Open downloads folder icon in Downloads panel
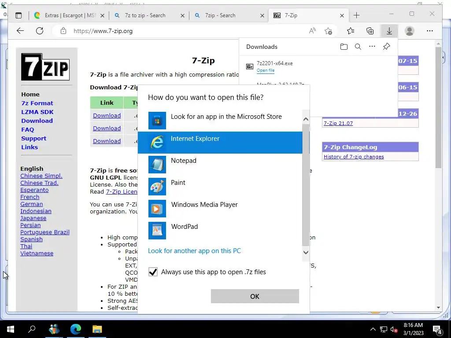451x338 pixels. pos(344,47)
